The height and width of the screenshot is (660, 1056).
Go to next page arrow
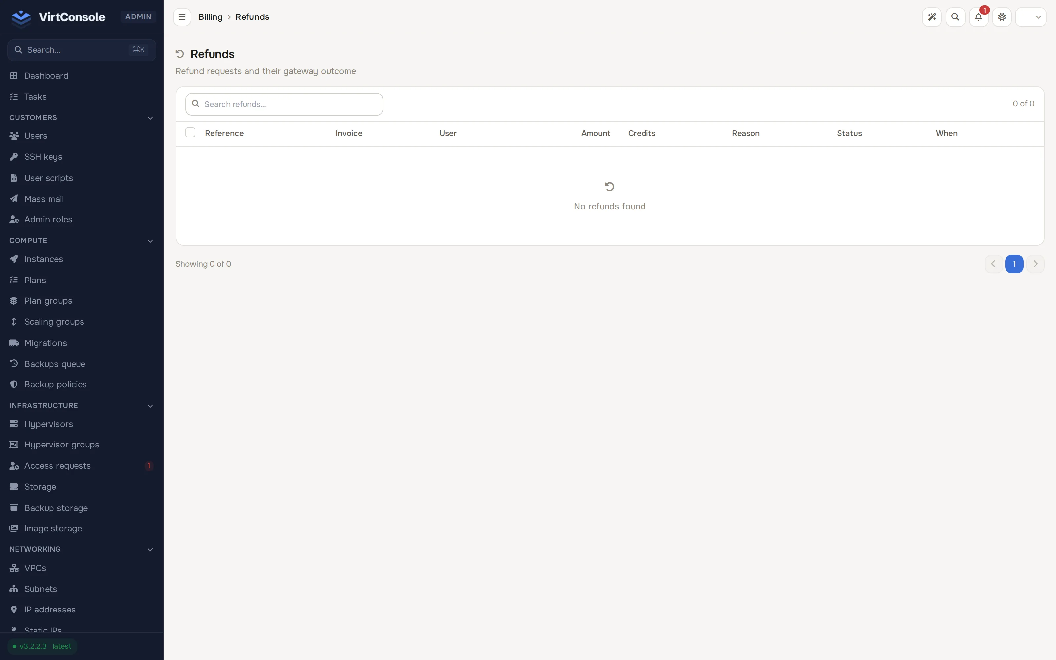pos(1035,264)
